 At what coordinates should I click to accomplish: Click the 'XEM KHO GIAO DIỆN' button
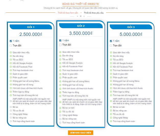pyautogui.click(x=81, y=133)
